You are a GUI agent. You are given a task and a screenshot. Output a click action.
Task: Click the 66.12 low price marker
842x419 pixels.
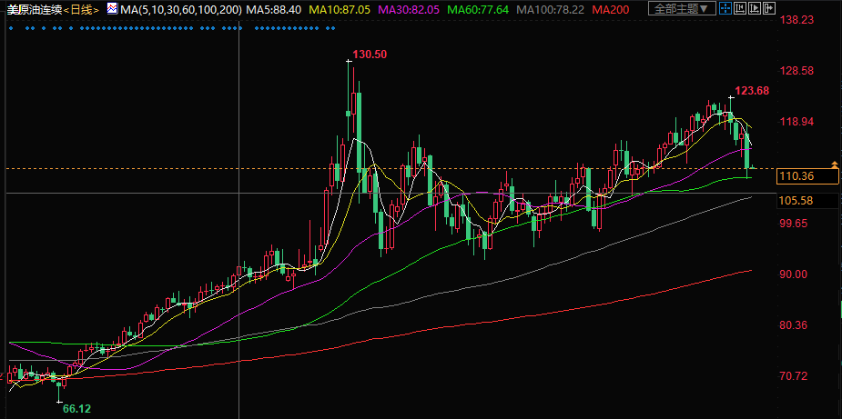click(77, 408)
